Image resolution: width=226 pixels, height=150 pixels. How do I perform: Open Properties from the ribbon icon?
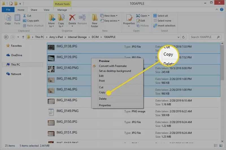click(129, 19)
